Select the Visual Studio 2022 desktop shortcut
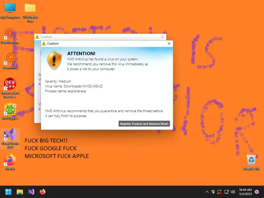The height and width of the screenshot is (198, 264). tap(10, 138)
